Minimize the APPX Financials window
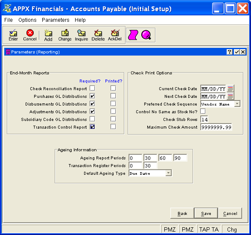The image size is (251, 235). [x=218, y=8]
